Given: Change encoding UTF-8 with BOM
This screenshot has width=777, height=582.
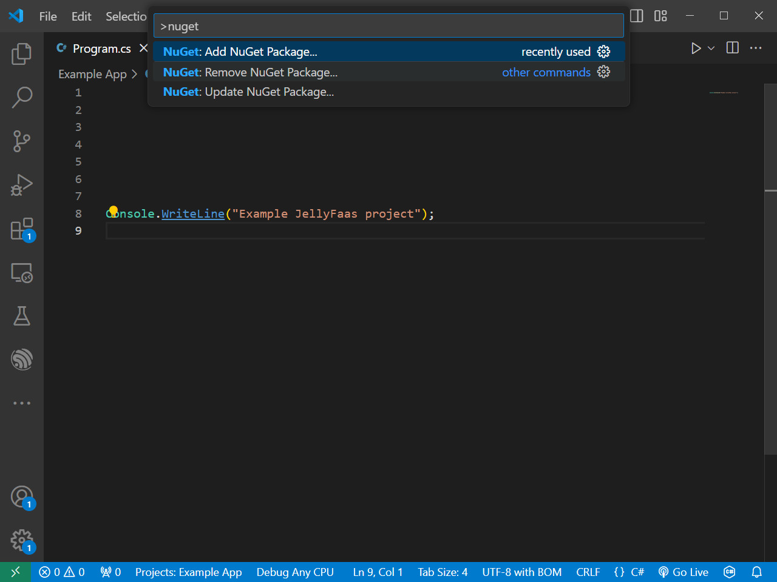Looking at the screenshot, I should point(522,572).
